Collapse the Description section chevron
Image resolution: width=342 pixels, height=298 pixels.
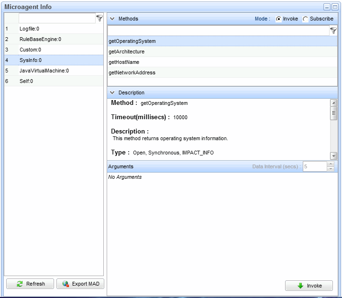tap(112, 92)
